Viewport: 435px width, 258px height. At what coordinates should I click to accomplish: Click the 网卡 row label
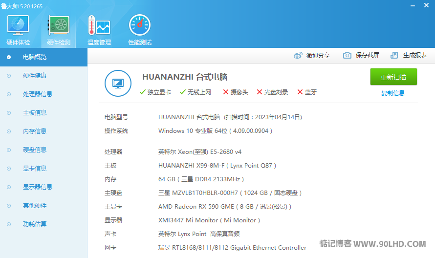click(x=110, y=247)
